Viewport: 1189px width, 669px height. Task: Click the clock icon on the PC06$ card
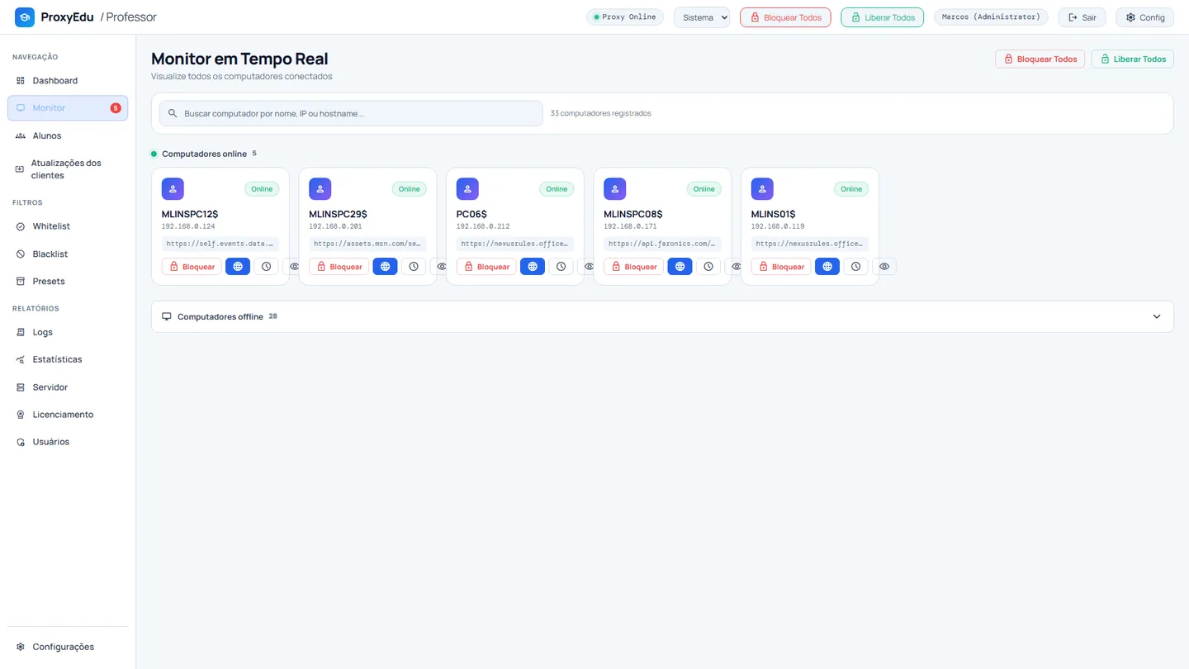click(561, 267)
